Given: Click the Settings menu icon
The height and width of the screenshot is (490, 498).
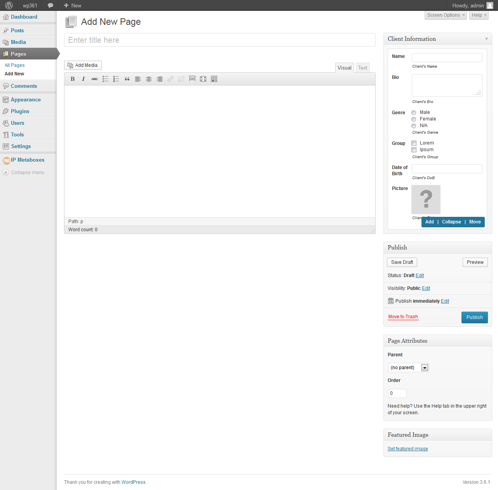Looking at the screenshot, I should click(x=6, y=146).
